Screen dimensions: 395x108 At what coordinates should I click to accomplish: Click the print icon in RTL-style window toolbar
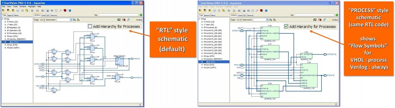click(48, 10)
